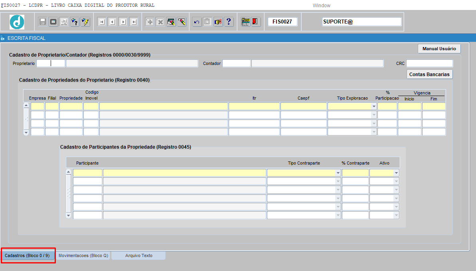The height and width of the screenshot is (271, 476).
Task: Click highlighted Codigo Imovel cell
Action: (91, 106)
